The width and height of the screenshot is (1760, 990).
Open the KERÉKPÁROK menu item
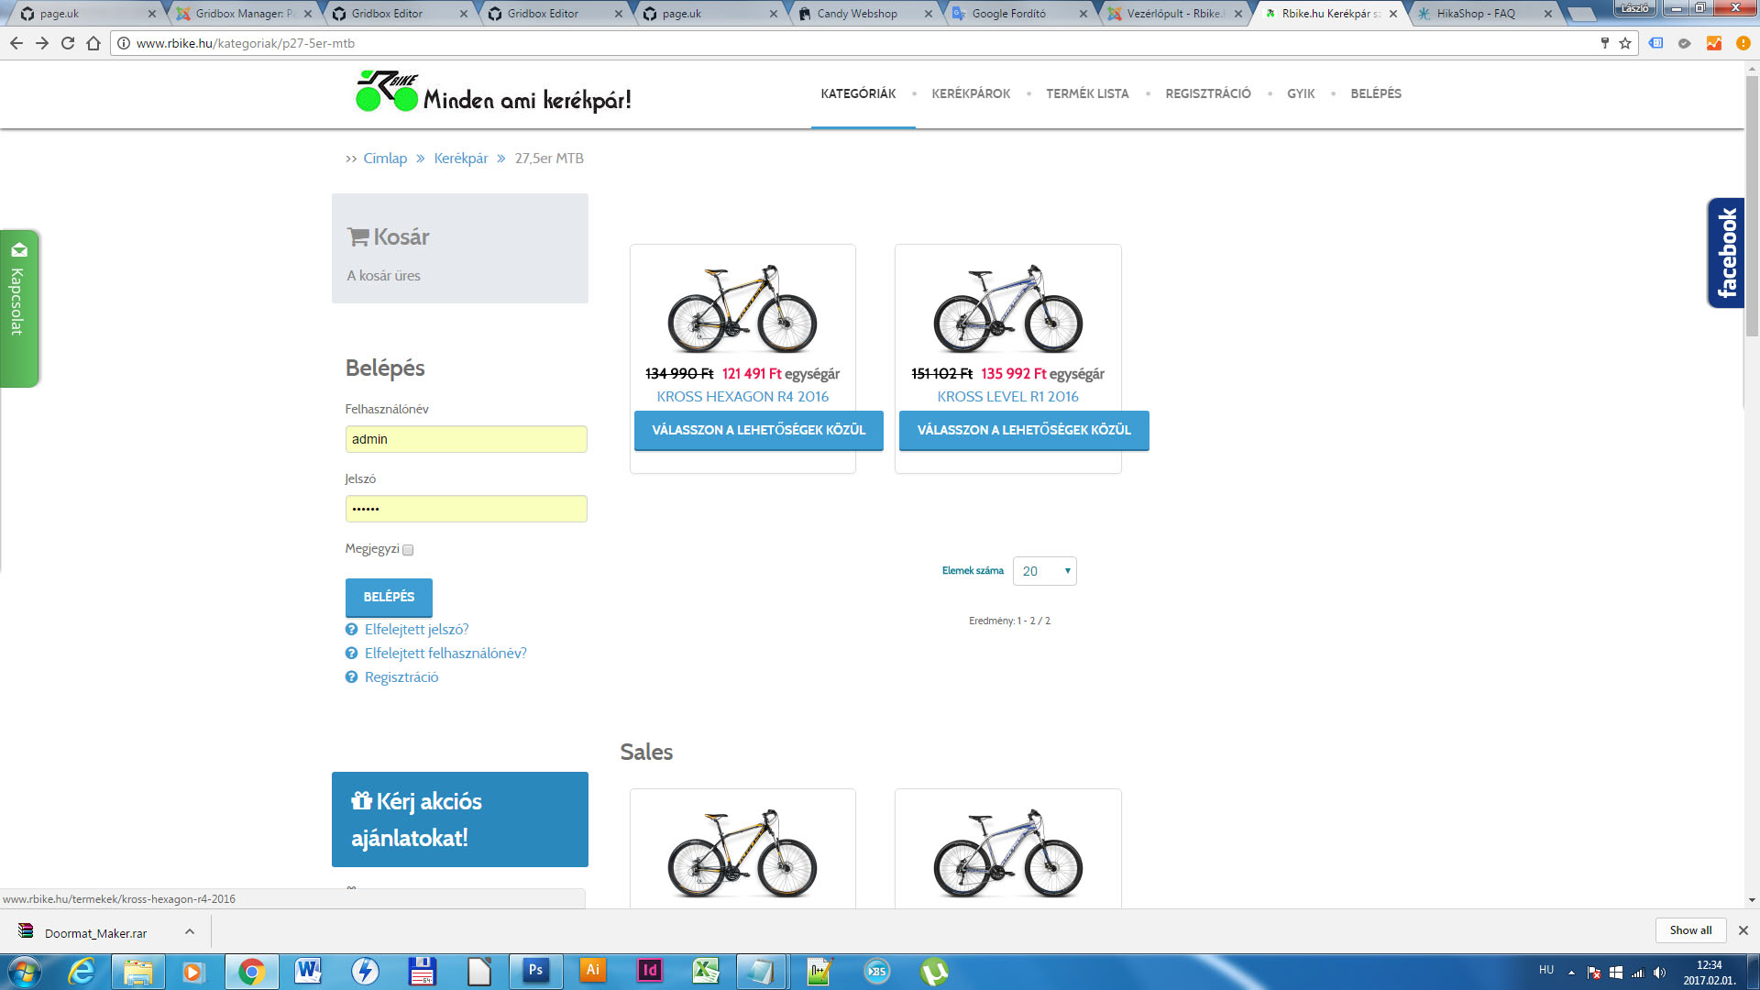(971, 93)
